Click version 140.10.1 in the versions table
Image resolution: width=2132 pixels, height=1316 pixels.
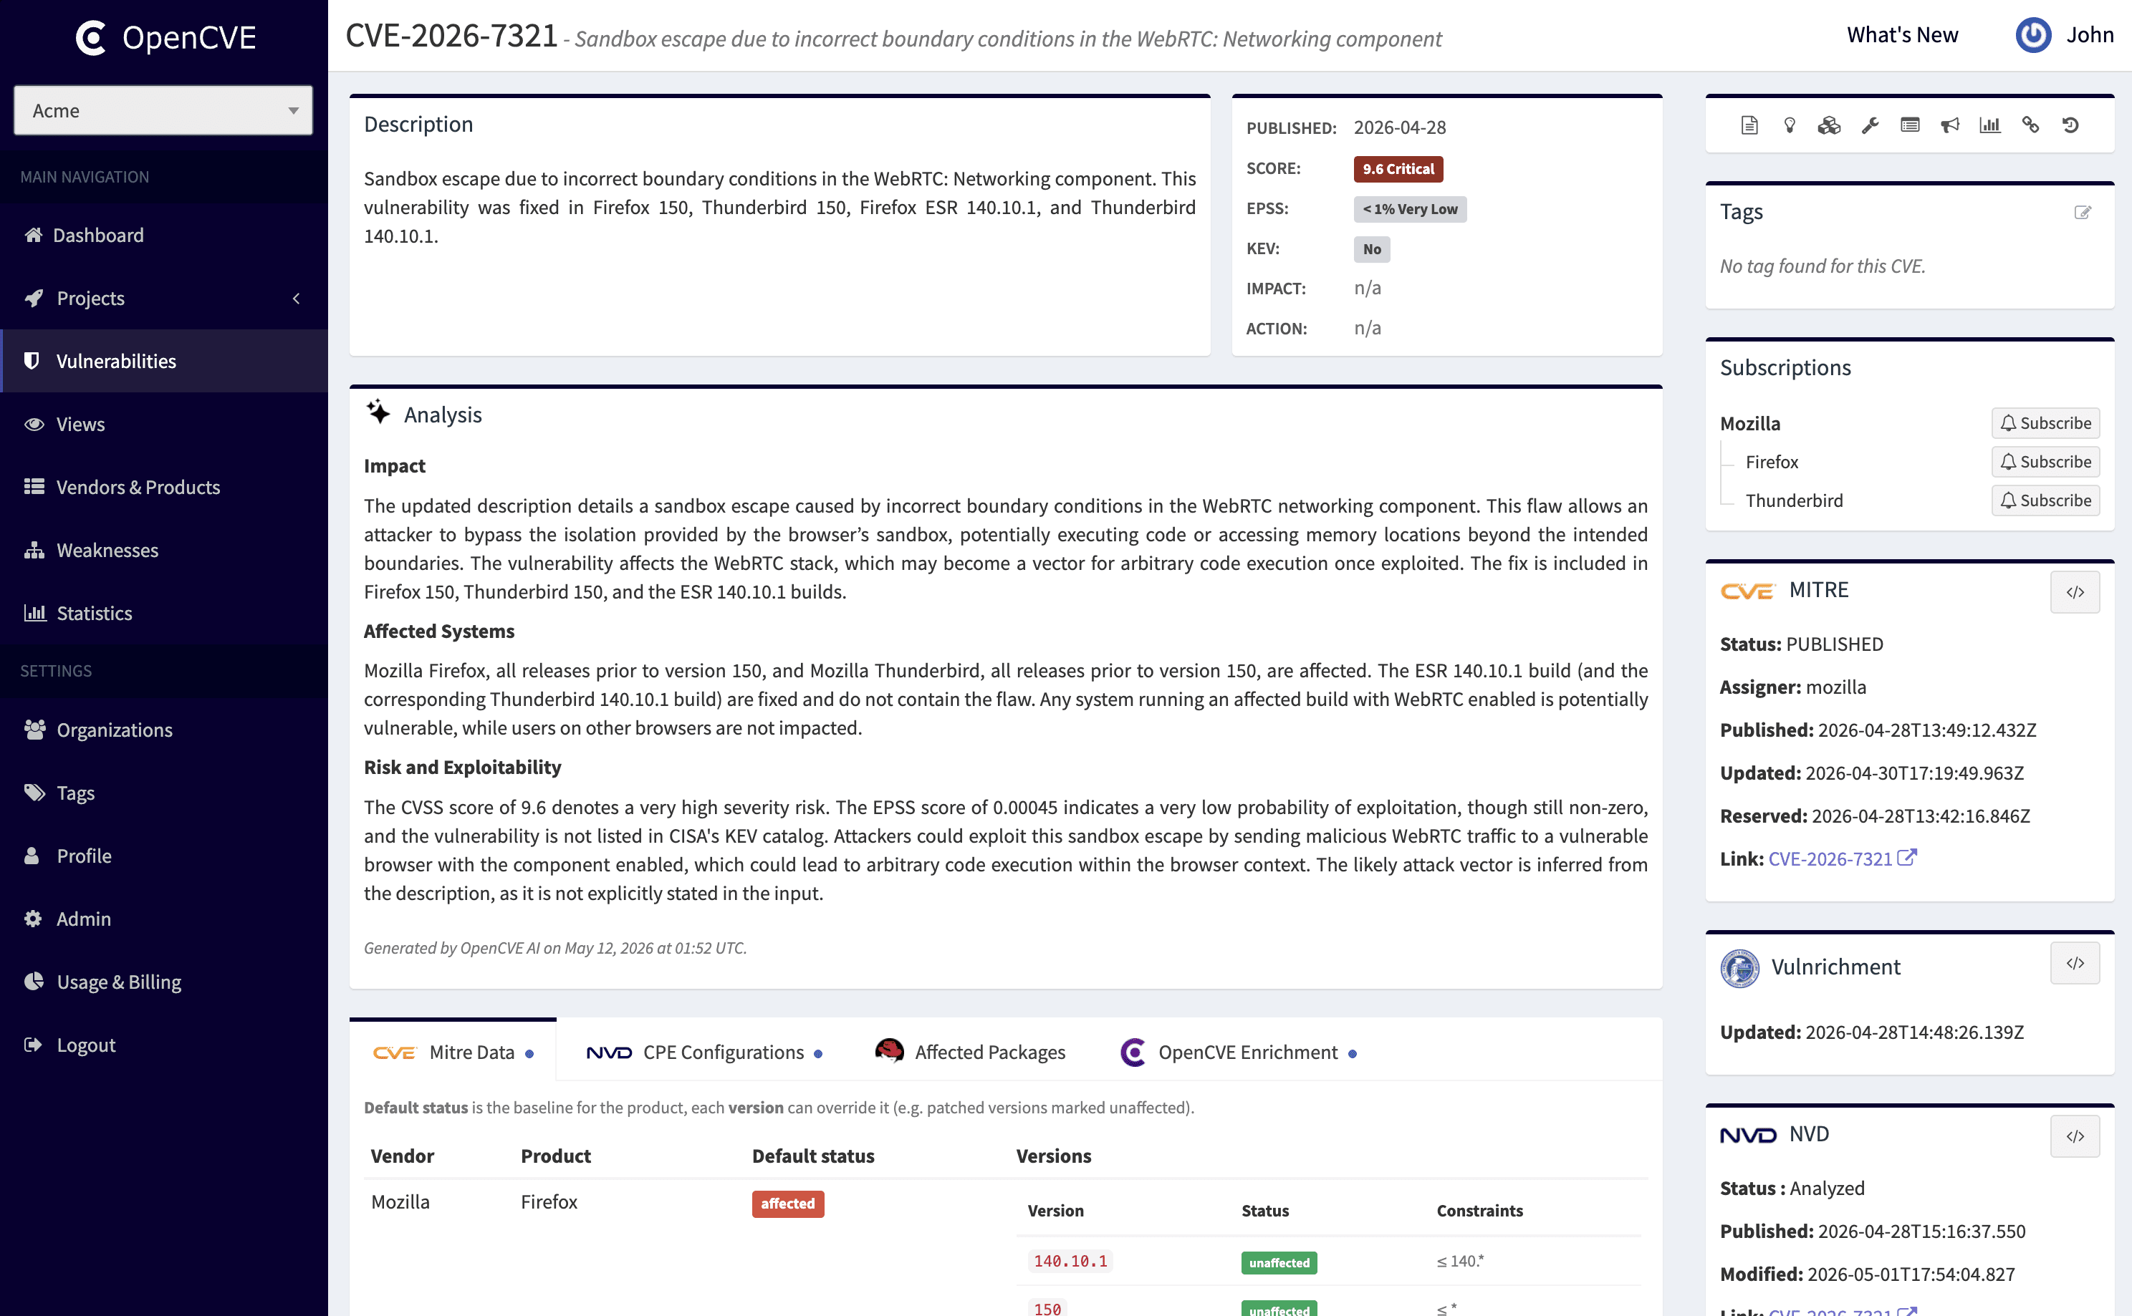(x=1070, y=1261)
